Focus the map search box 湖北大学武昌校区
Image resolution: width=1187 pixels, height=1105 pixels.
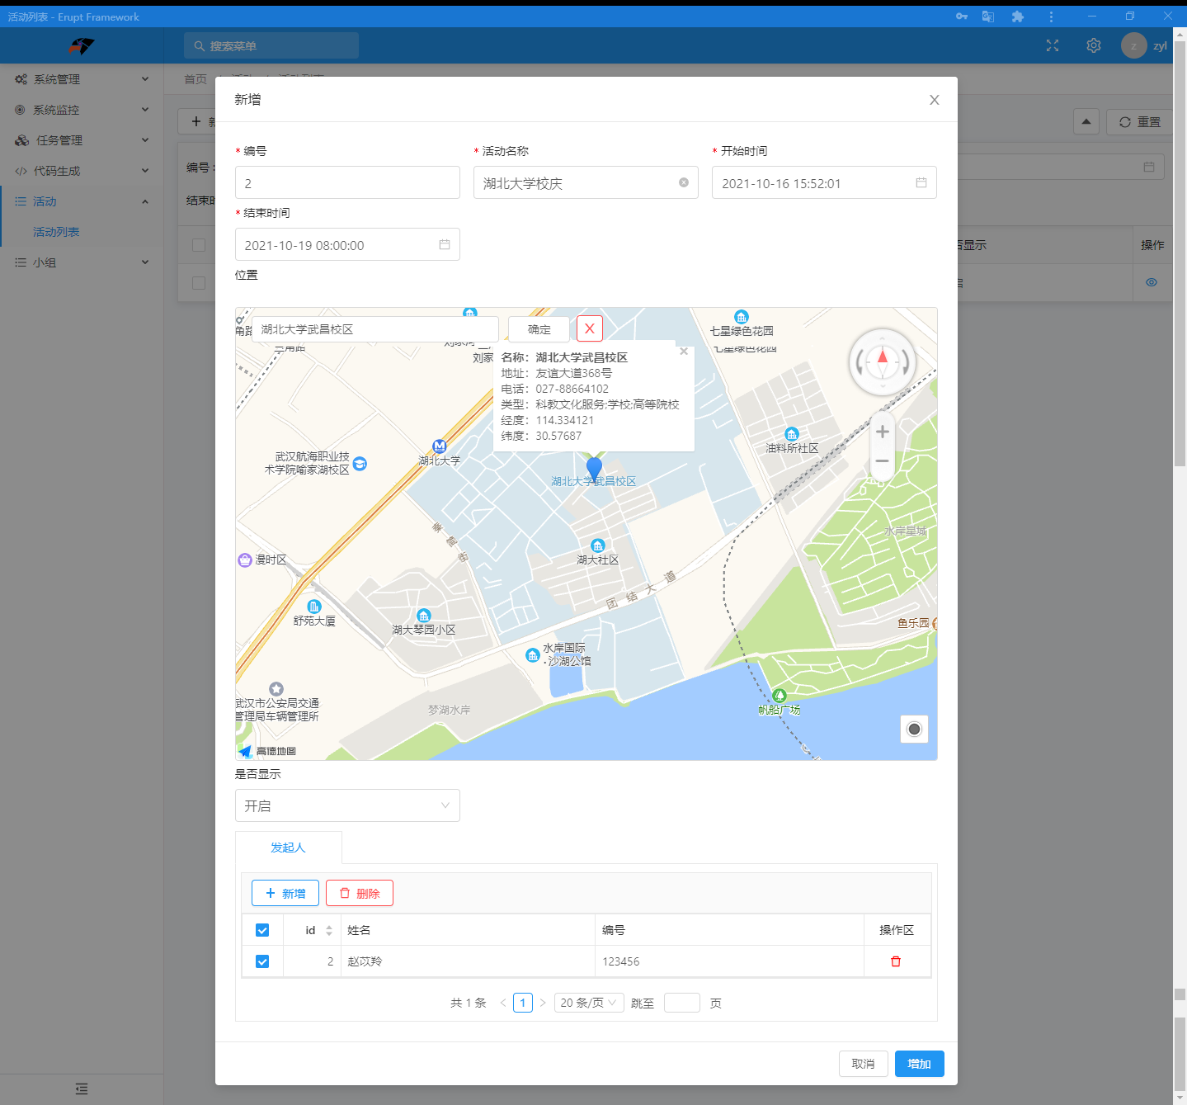click(375, 329)
